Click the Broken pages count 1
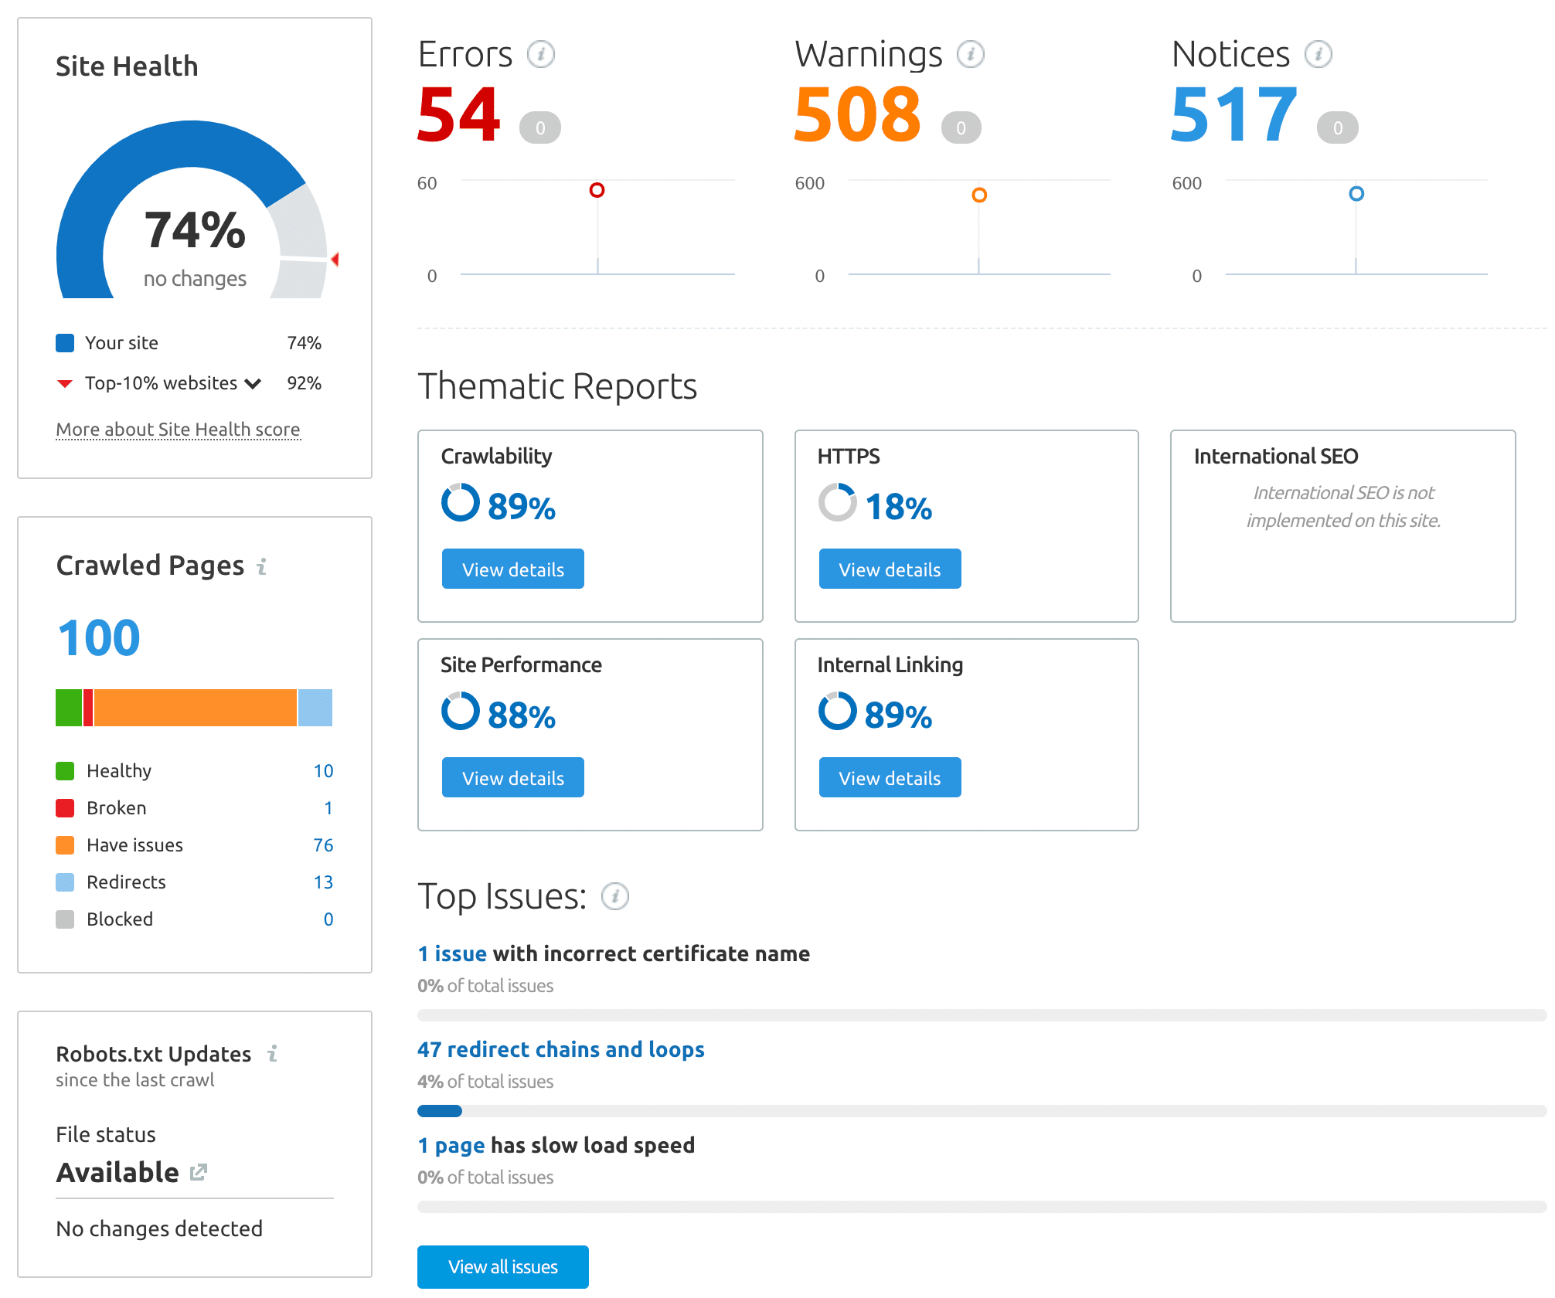1555x1298 pixels. pyautogui.click(x=328, y=808)
